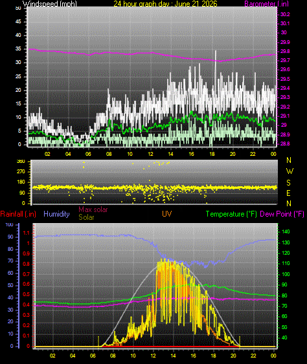Click the "0.4" rainfall axis value
This screenshot has width=307, height=364.
pos(27,305)
